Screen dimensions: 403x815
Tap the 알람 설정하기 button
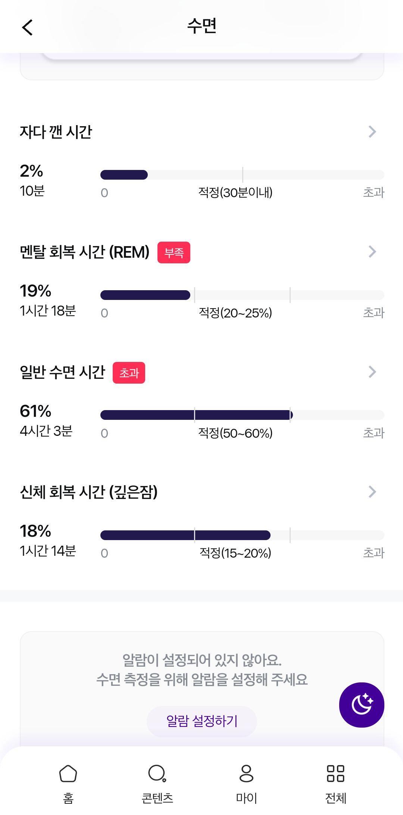pyautogui.click(x=201, y=721)
